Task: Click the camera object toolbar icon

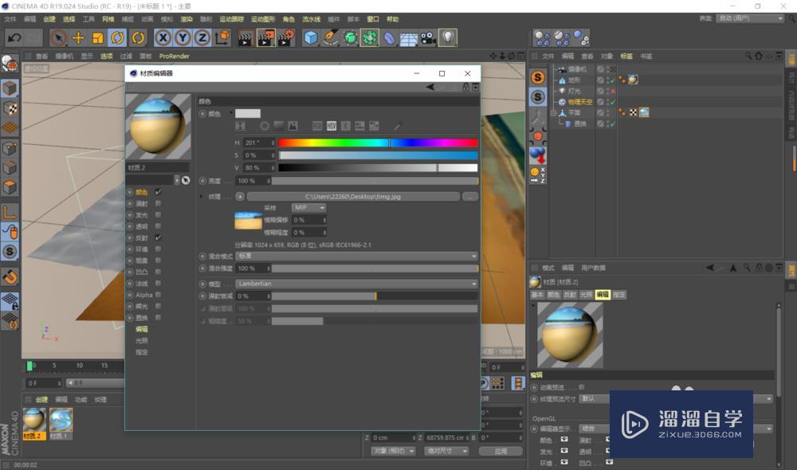Action: click(428, 38)
